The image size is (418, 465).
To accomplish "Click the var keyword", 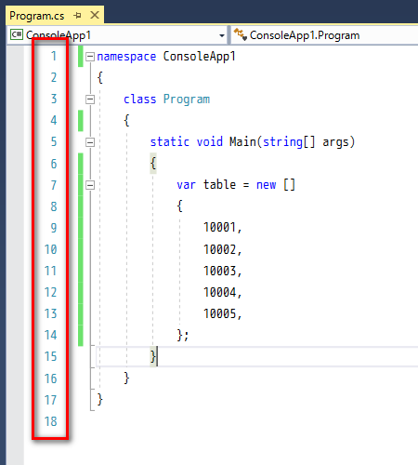I will click(x=186, y=185).
